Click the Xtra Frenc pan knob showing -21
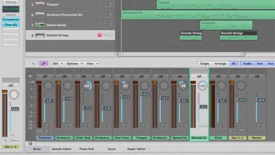The height and width of the screenshot is (155, 275). (x=125, y=86)
